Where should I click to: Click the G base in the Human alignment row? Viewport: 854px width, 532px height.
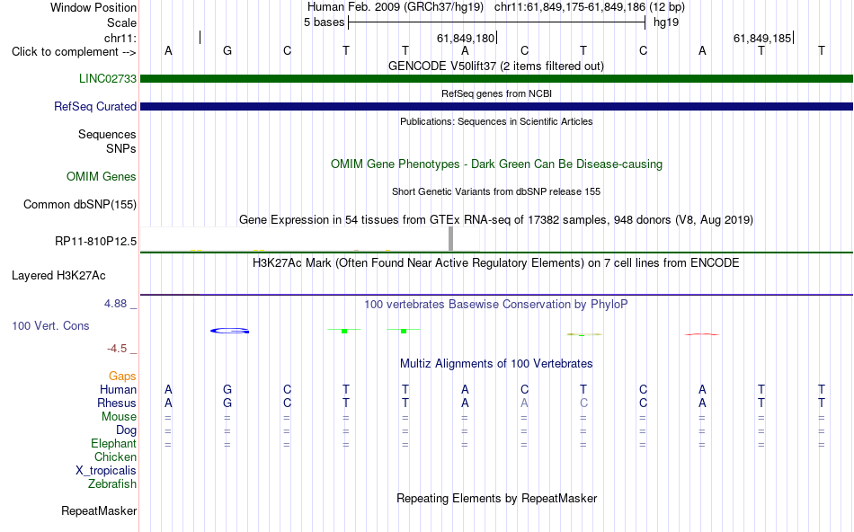pos(227,390)
